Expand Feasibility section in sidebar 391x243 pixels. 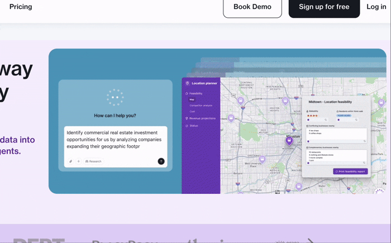[x=195, y=93]
